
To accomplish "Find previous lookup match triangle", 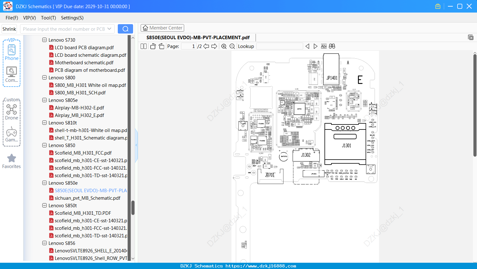I will click(x=307, y=46).
